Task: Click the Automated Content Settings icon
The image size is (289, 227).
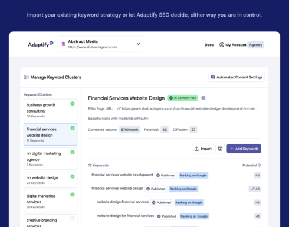Action: click(x=213, y=77)
